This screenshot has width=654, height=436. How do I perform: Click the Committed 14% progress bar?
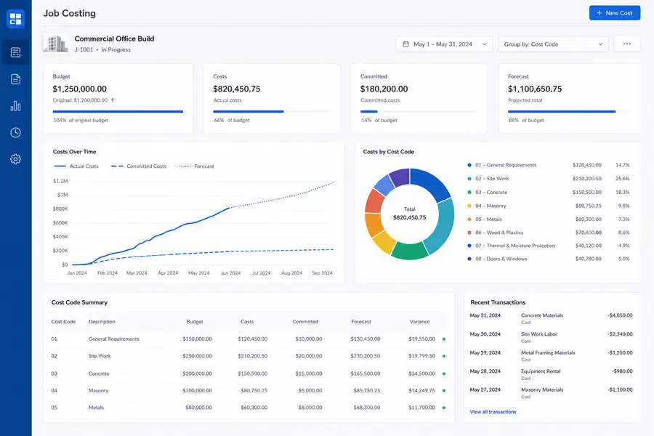[x=419, y=111]
